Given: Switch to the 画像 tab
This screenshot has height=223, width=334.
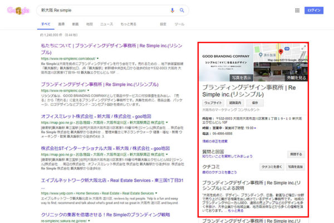Looking at the screenshot, I should (x=61, y=24).
